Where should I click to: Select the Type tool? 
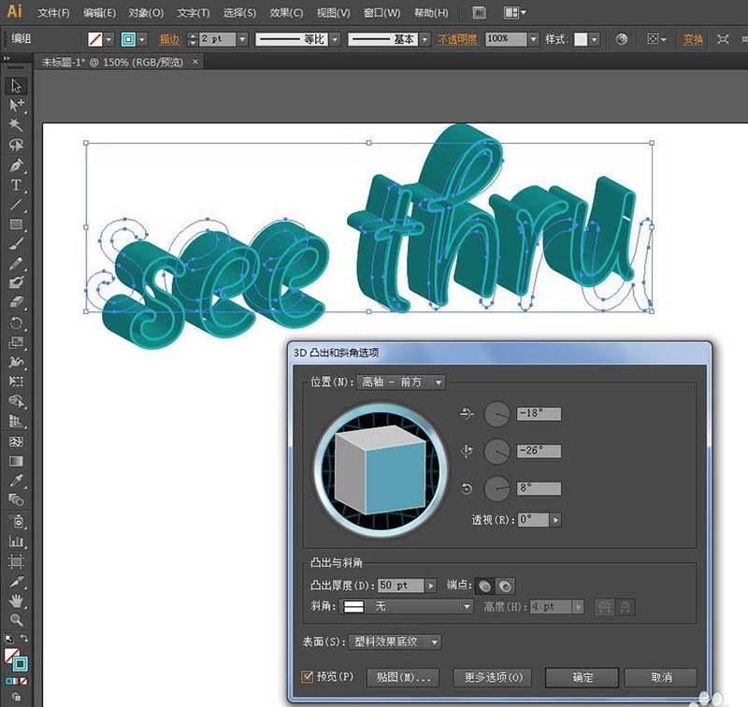coord(16,185)
